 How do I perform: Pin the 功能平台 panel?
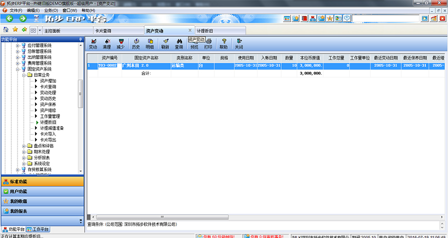[80, 39]
